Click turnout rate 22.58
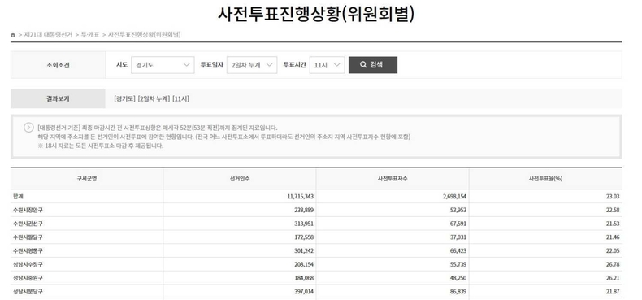The width and height of the screenshot is (642, 300). click(x=613, y=210)
